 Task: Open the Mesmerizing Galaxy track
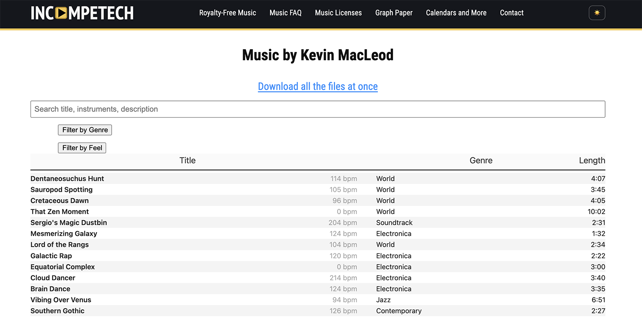(64, 234)
